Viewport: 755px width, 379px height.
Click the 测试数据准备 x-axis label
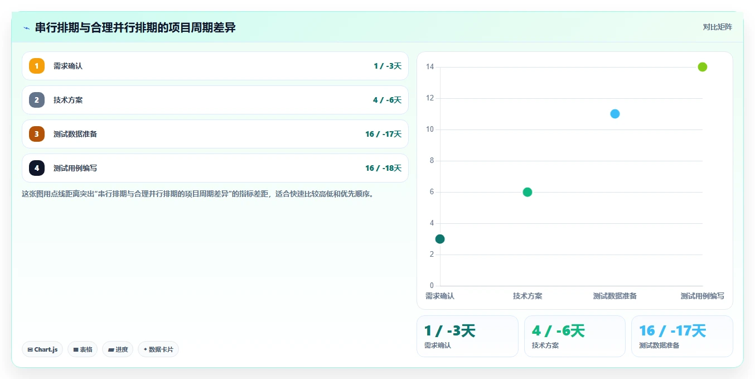615,296
